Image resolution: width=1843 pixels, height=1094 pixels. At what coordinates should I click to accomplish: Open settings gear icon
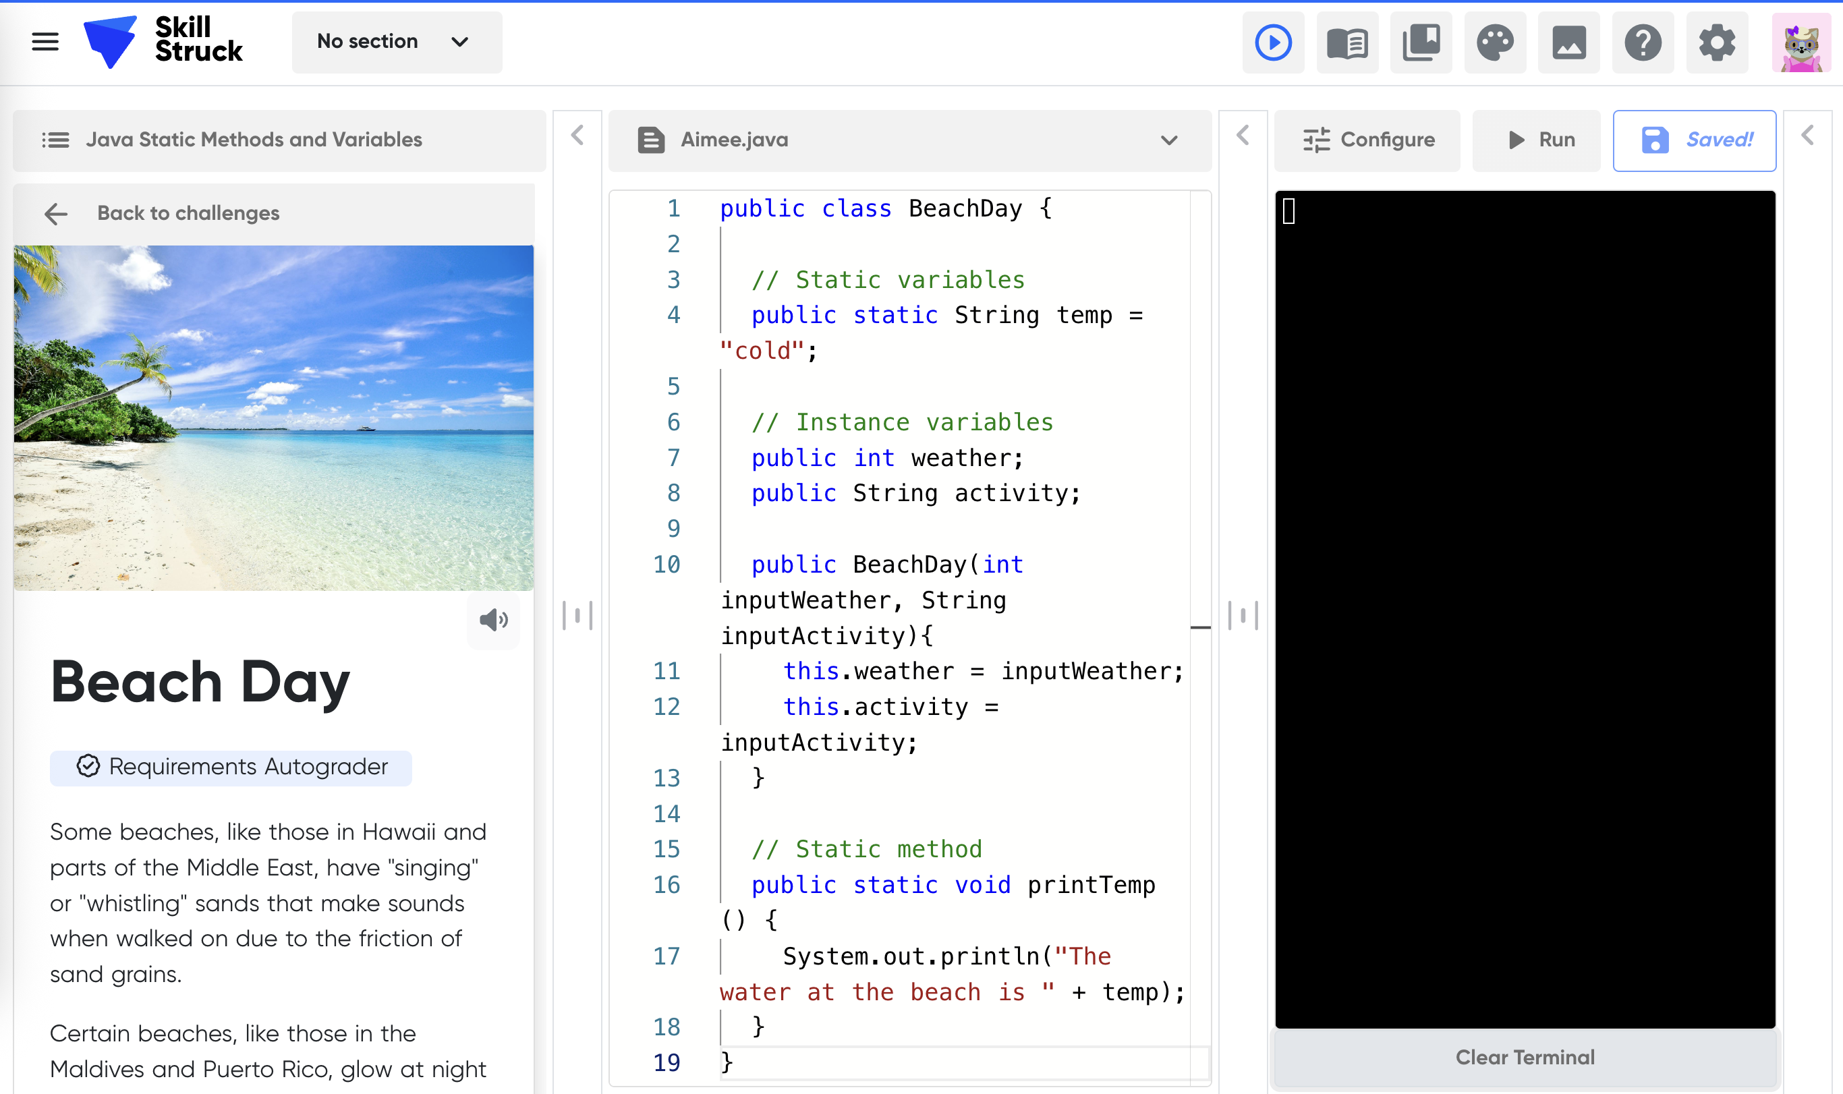[1717, 42]
